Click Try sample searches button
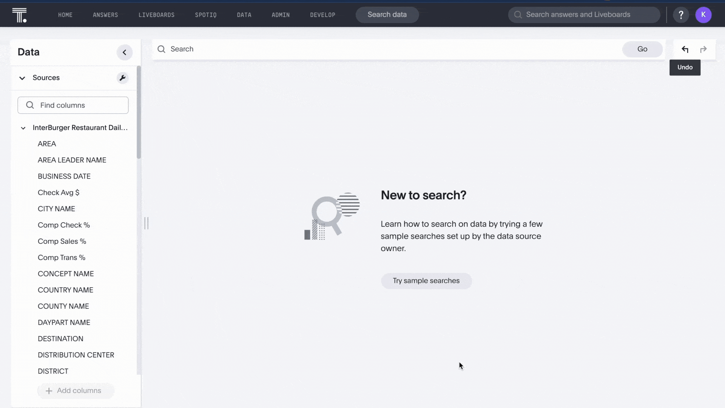 [x=426, y=281]
